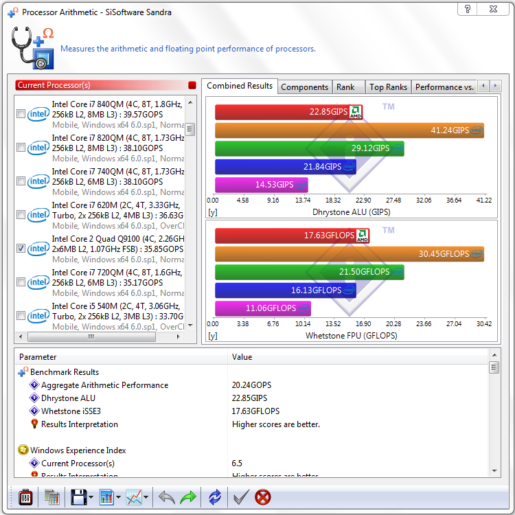Screen dimensions: 515x515
Task: Open the benchmark options sliders icon
Action: (25, 498)
